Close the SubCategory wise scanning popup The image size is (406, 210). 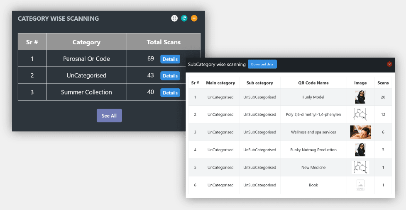pyautogui.click(x=389, y=64)
